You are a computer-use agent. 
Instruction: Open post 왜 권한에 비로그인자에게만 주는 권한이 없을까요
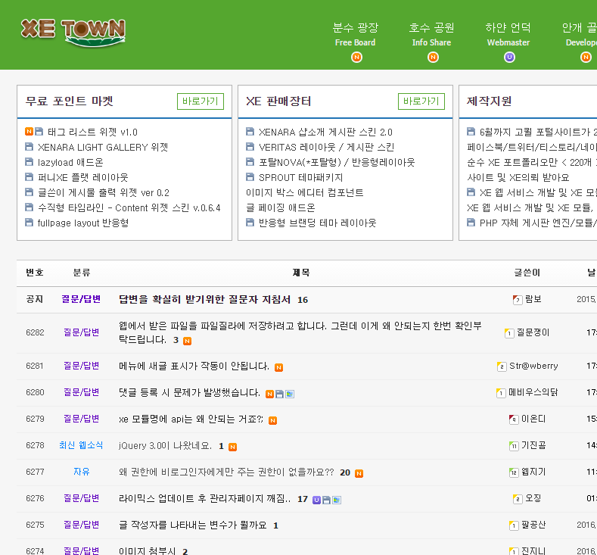click(226, 472)
